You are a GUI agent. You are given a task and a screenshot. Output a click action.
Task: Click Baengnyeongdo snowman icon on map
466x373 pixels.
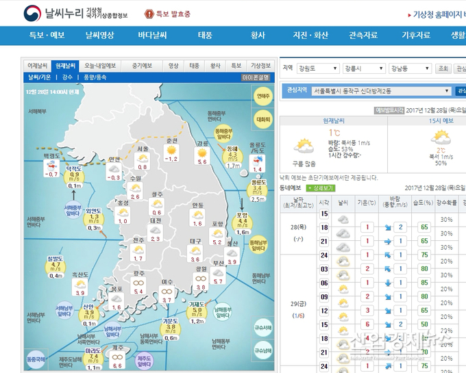click(x=51, y=165)
